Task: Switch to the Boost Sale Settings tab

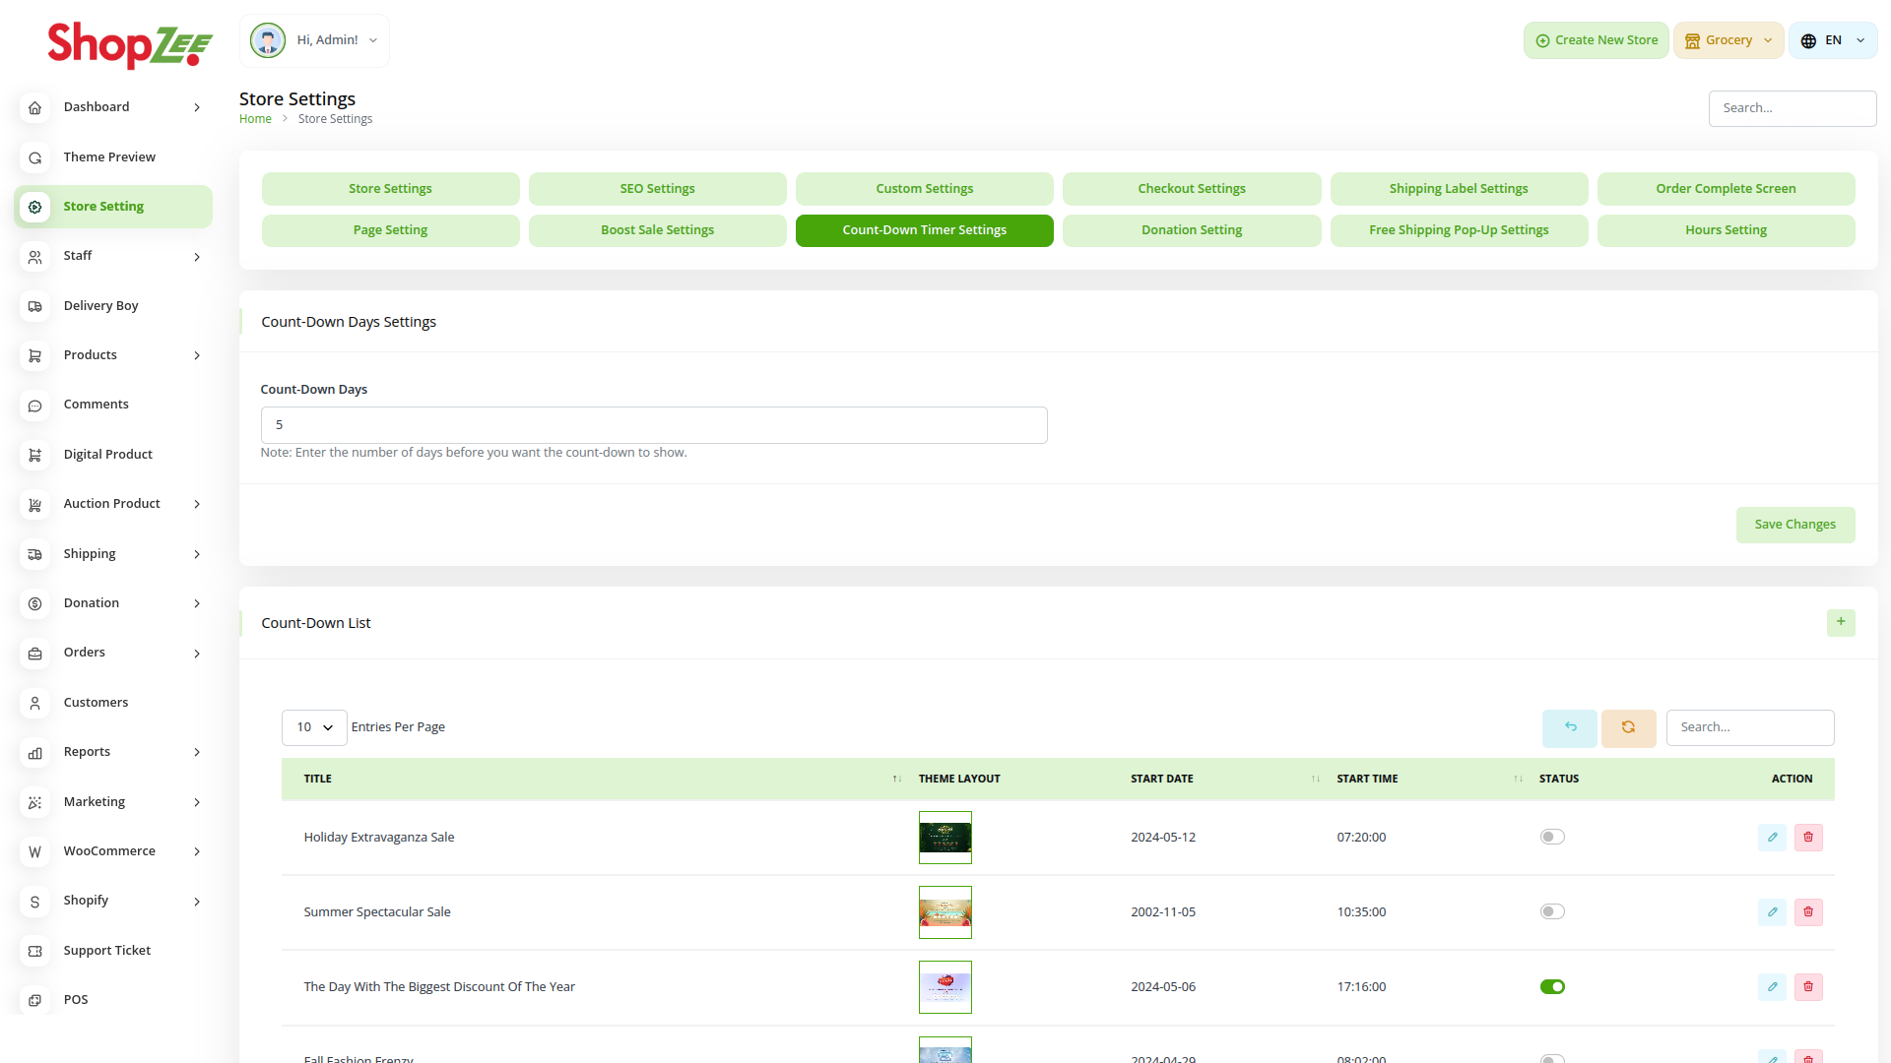Action: pos(657,230)
